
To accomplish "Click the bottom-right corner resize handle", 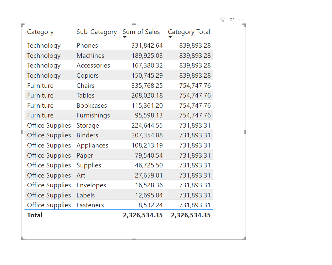I will [x=244, y=239].
